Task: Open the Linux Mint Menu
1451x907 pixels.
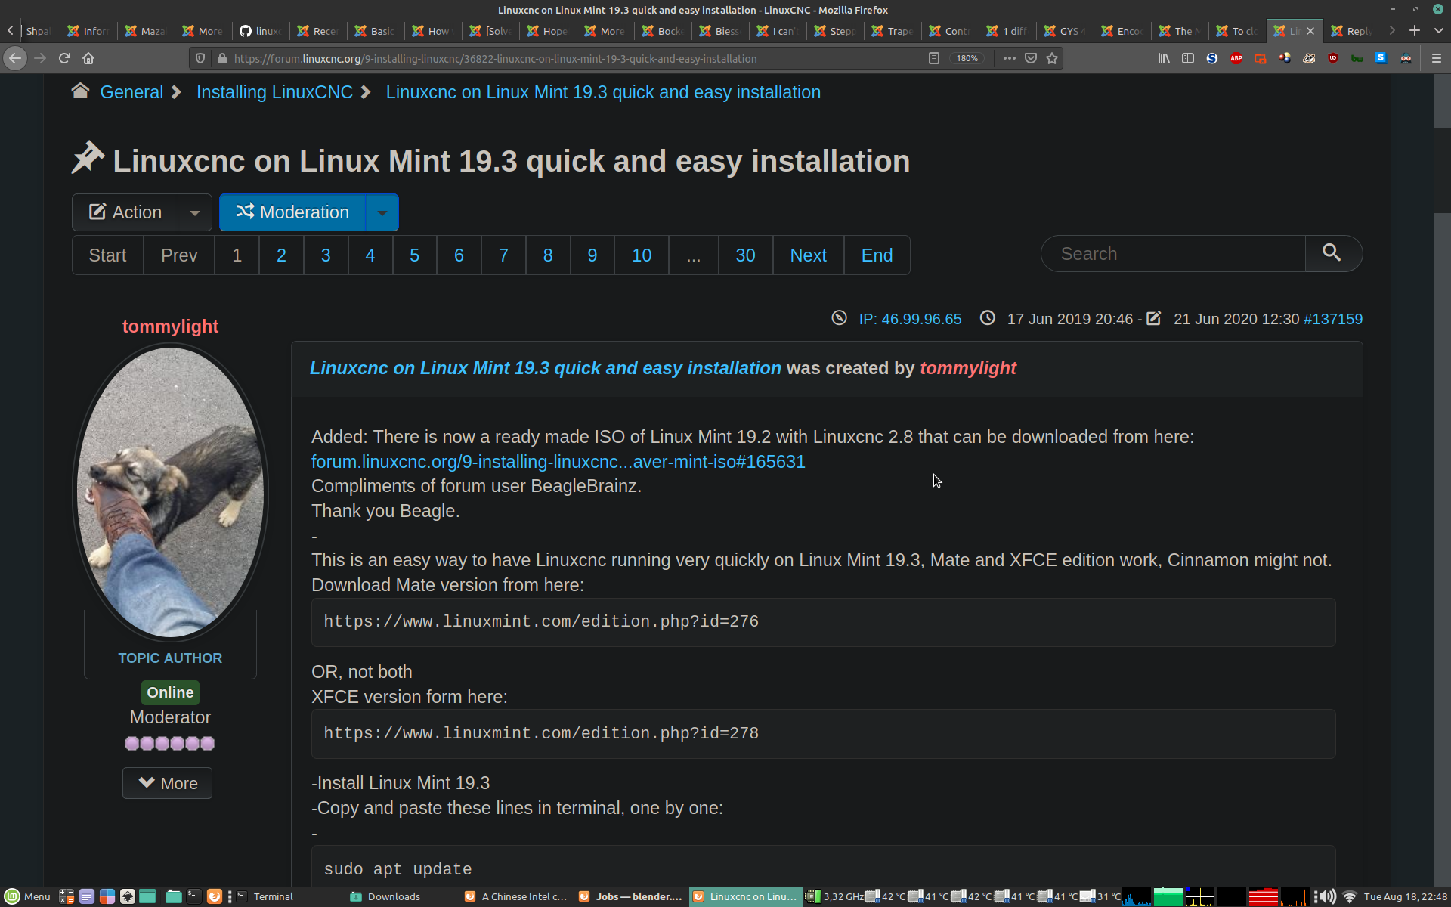Action: (27, 896)
